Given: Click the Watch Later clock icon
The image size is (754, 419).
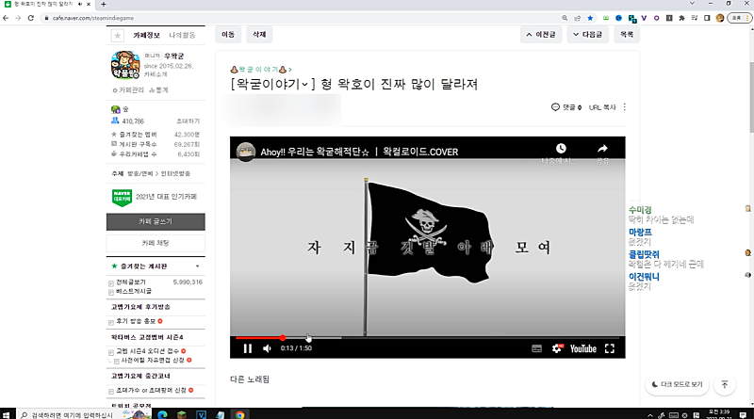Looking at the screenshot, I should (x=561, y=148).
